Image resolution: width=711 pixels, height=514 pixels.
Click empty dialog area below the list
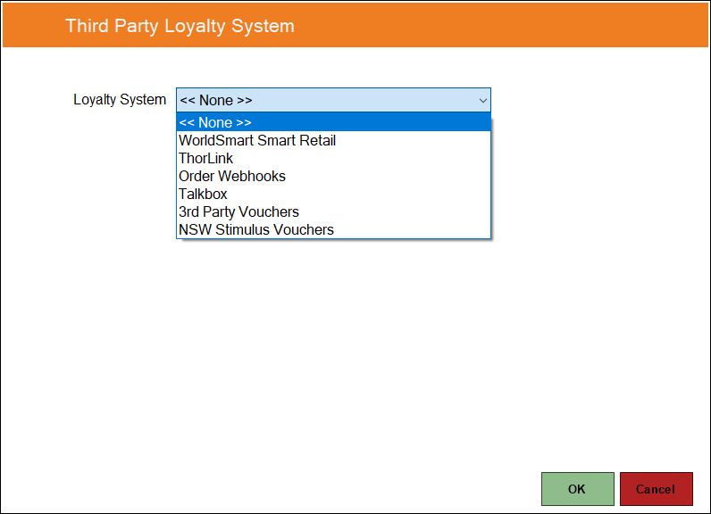click(x=333, y=353)
